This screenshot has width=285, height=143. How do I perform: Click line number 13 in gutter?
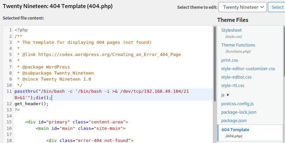(9, 110)
